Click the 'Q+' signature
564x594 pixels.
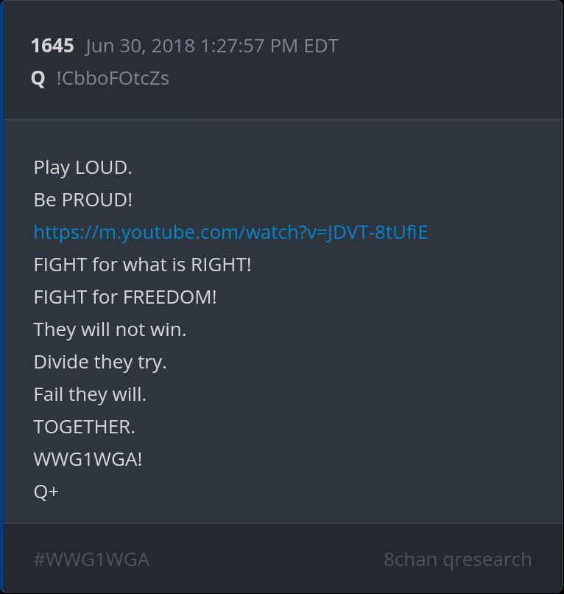coord(46,492)
